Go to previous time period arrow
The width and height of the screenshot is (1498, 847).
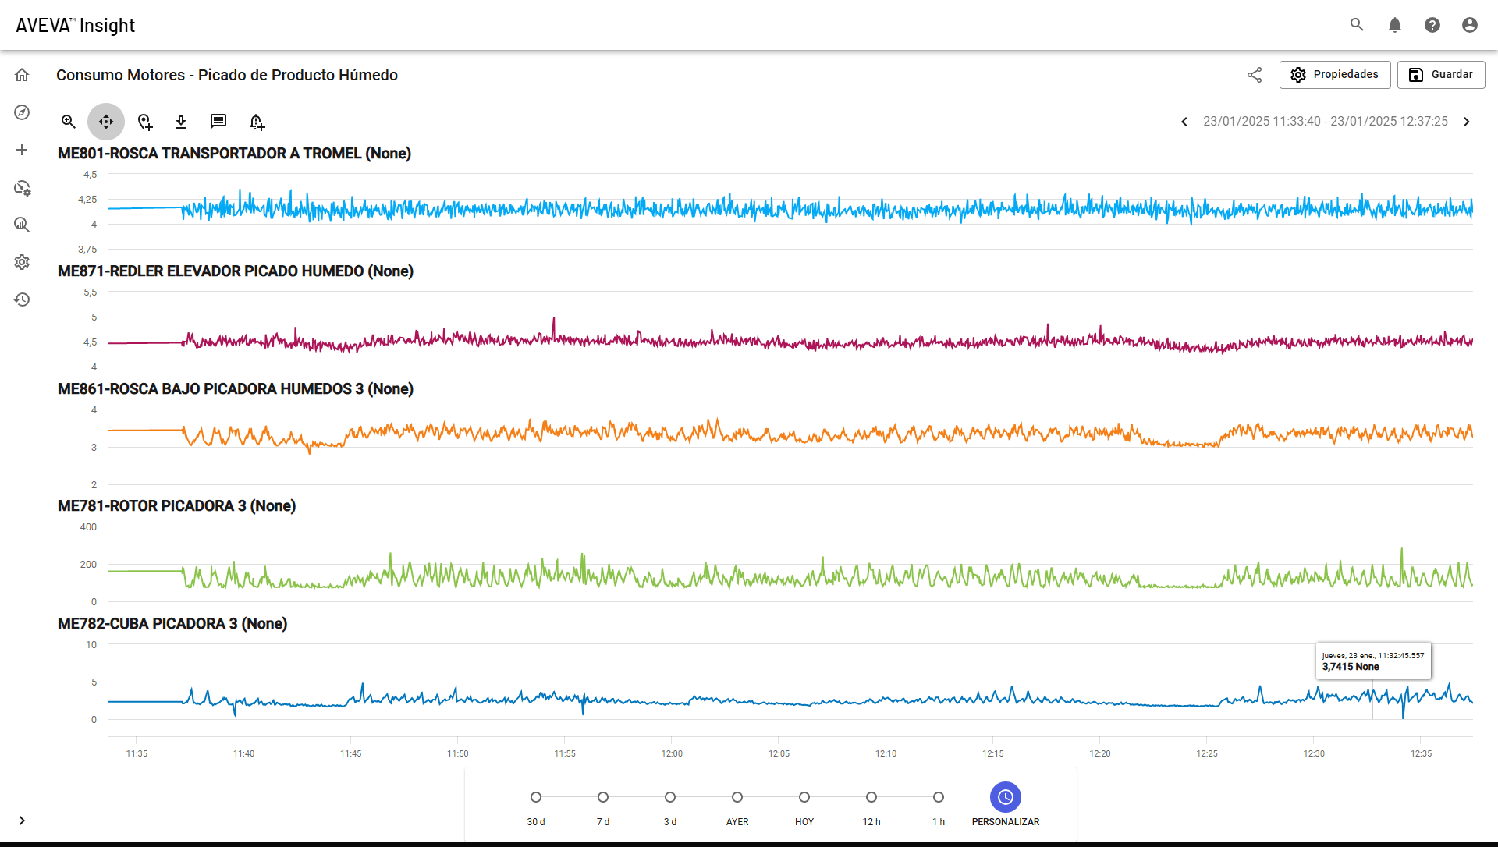click(x=1184, y=122)
